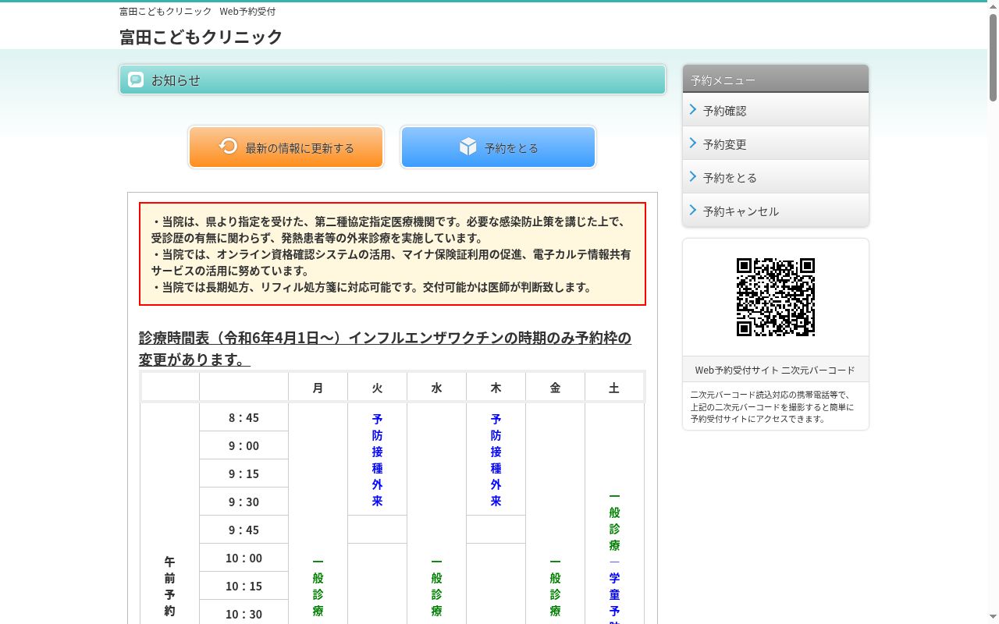The width and height of the screenshot is (999, 624).
Task: Click the chevron next to 予約変更
Action: [x=693, y=144]
